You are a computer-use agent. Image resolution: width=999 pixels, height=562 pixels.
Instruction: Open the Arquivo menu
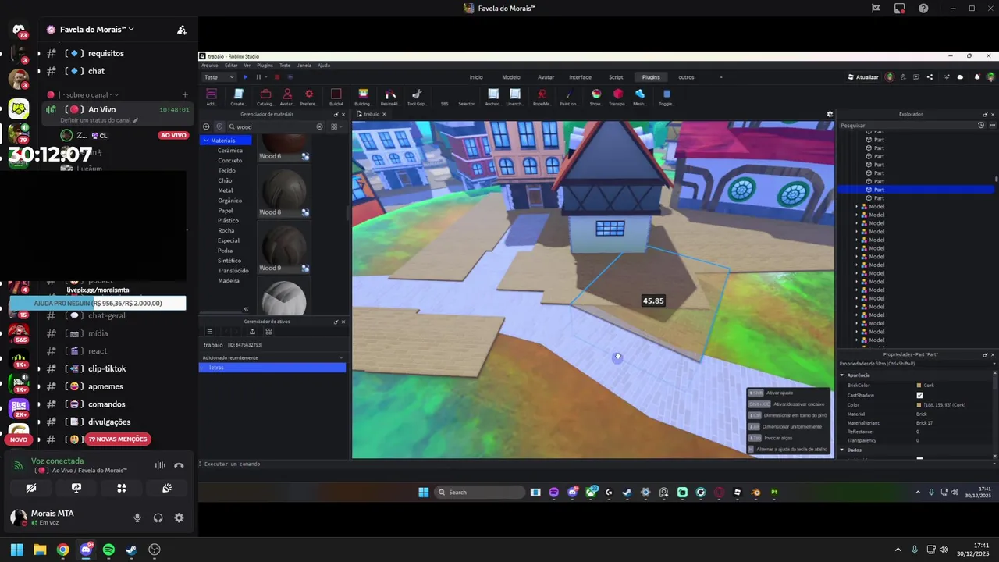click(x=210, y=66)
